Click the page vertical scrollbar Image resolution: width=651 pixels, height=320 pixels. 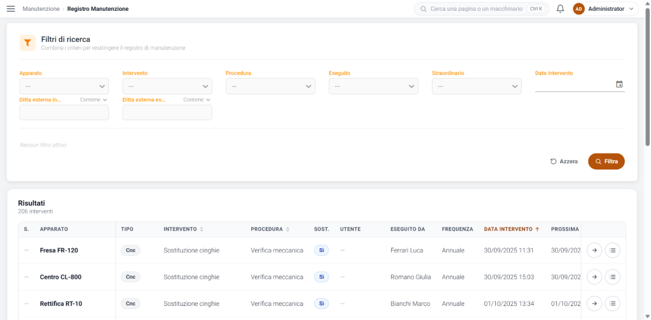click(x=648, y=77)
